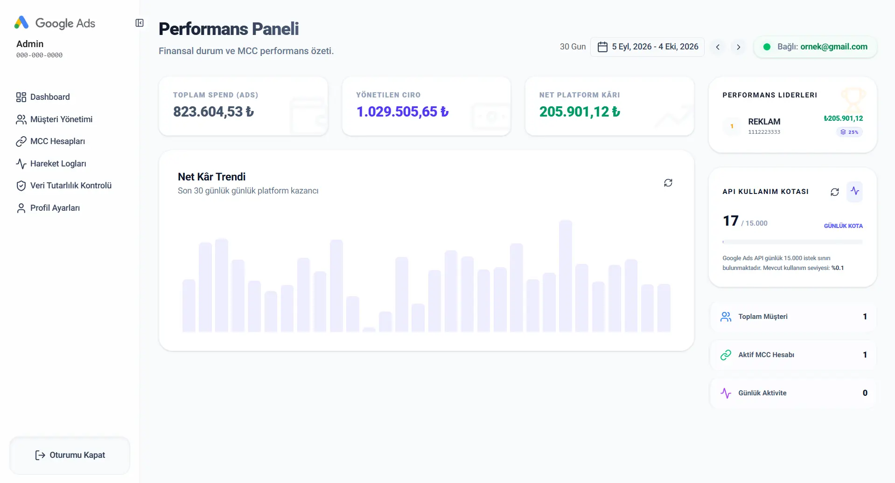Click the rank 1 badge beside REKLAM
The height and width of the screenshot is (483, 895).
coord(732,126)
